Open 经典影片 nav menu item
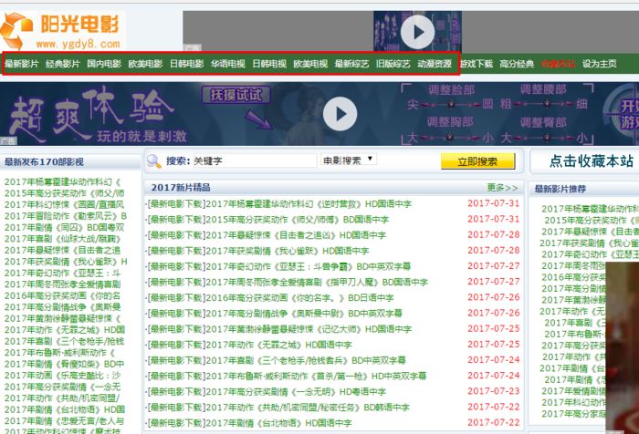This screenshot has width=639, height=434. (63, 64)
